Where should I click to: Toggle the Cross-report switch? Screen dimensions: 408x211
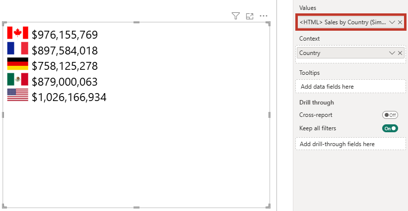(390, 115)
